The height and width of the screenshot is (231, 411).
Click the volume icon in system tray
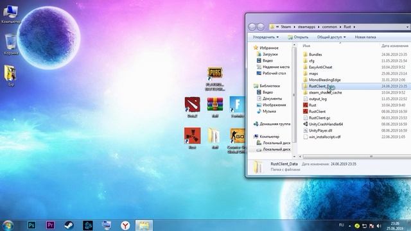(378, 226)
